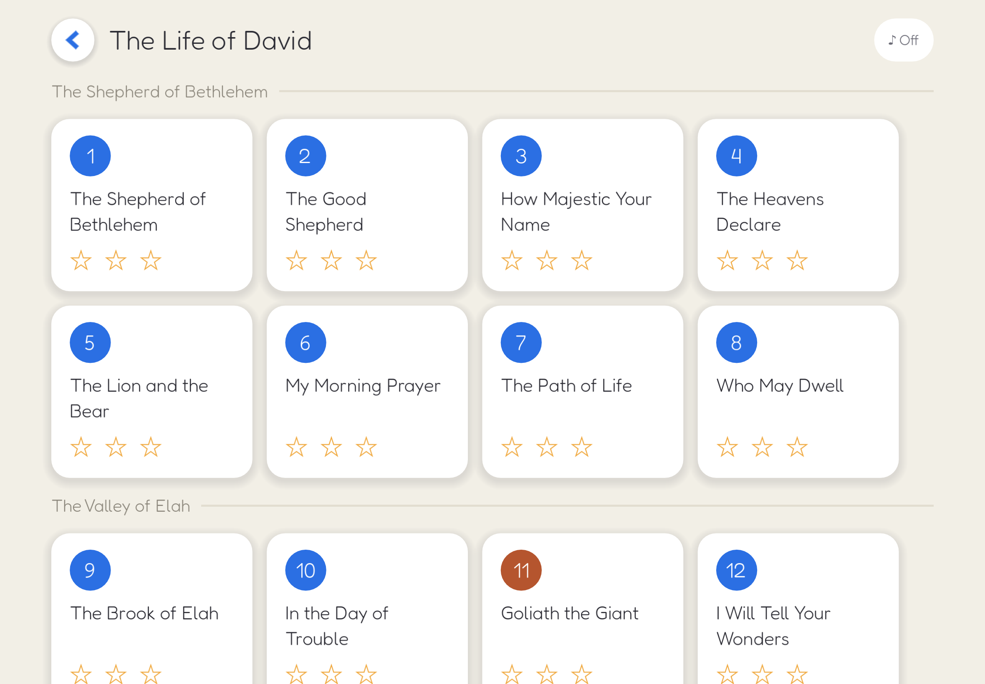Click first star on Lion and the Bear

tap(81, 447)
